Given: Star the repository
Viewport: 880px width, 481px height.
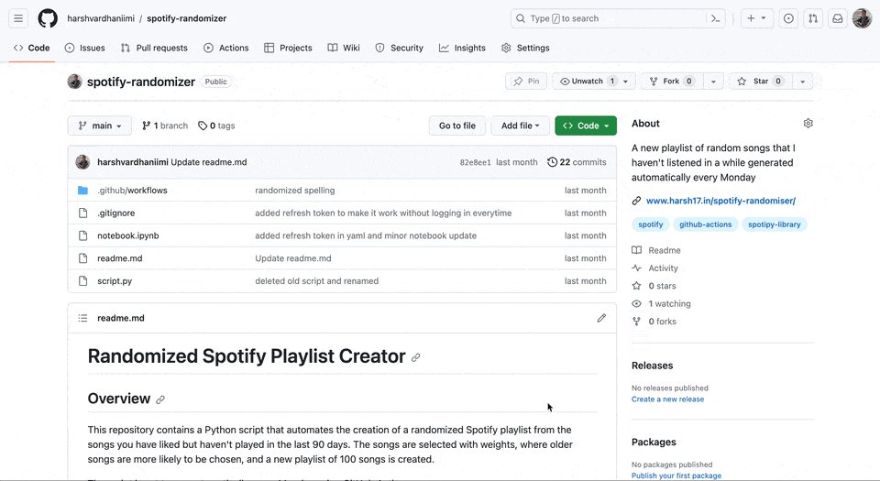Looking at the screenshot, I should pos(761,82).
